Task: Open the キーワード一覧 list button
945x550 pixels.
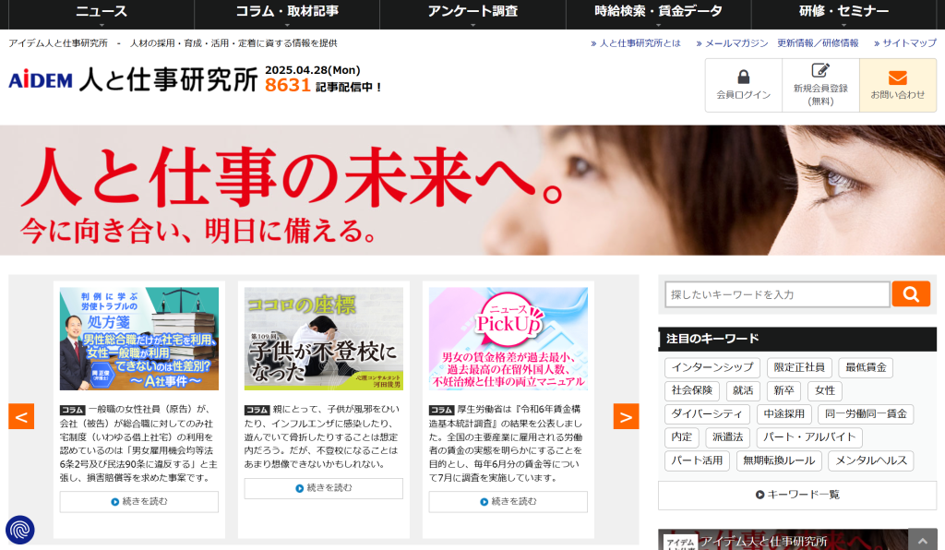Action: click(x=797, y=496)
